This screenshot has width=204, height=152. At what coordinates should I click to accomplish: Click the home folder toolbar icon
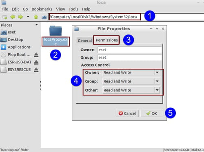44,17
